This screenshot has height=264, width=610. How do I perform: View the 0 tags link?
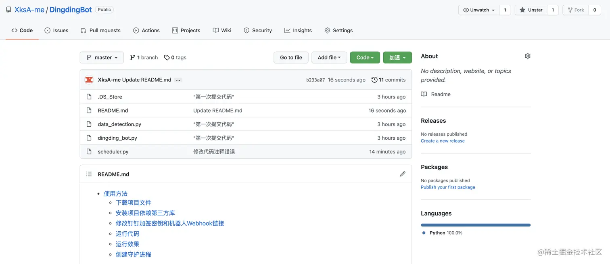(x=175, y=57)
